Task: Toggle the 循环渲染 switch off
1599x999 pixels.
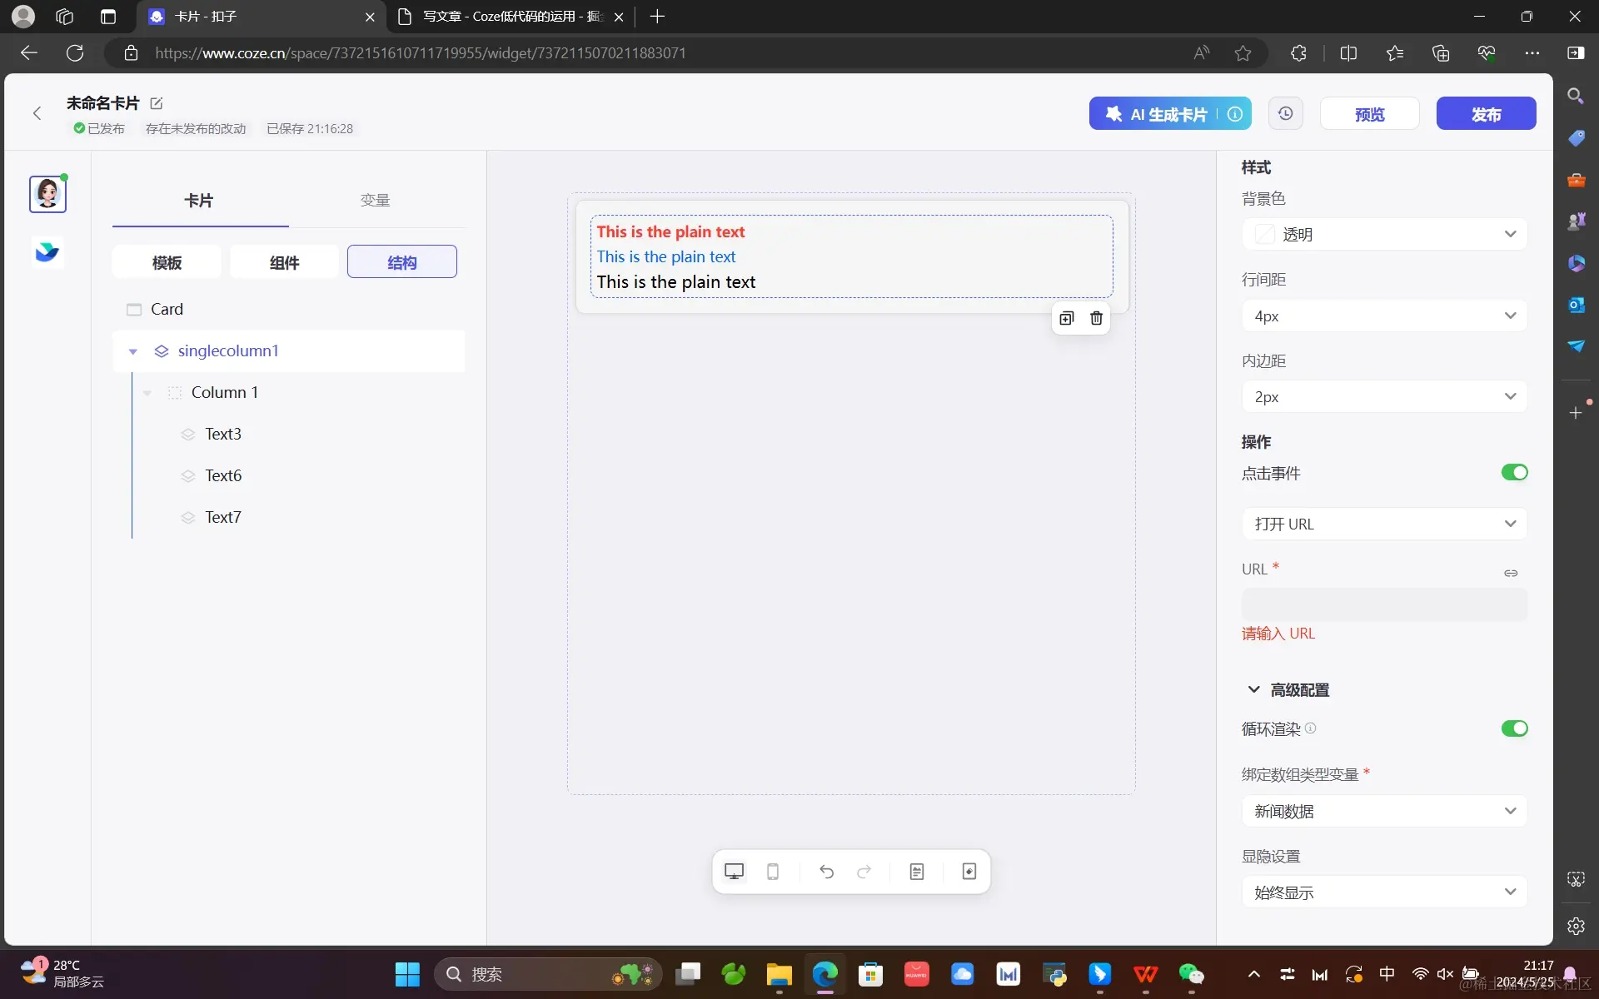Action: (1514, 728)
